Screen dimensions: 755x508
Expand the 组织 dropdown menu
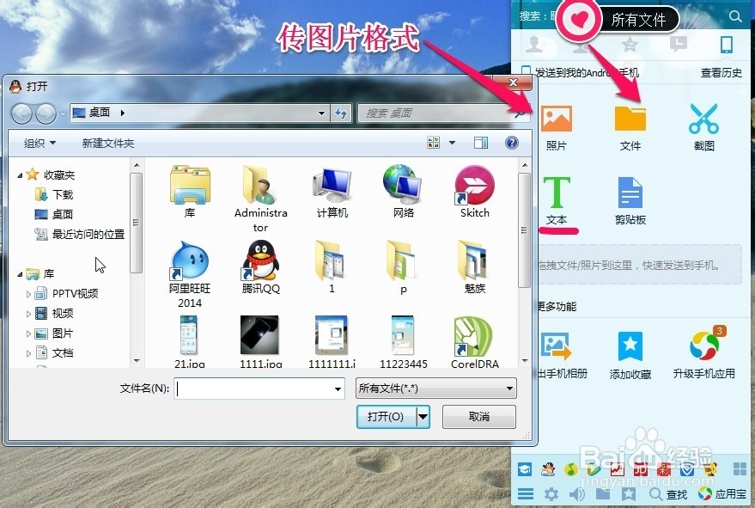tap(38, 143)
